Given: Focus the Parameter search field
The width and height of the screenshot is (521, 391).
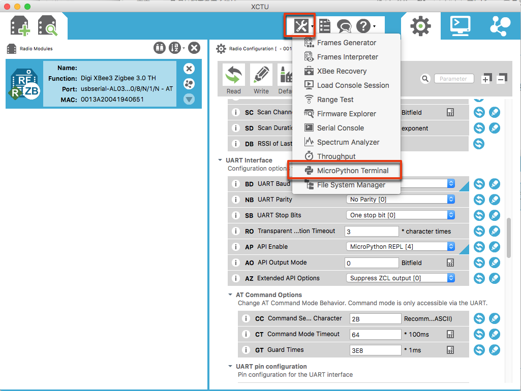Looking at the screenshot, I should point(453,79).
